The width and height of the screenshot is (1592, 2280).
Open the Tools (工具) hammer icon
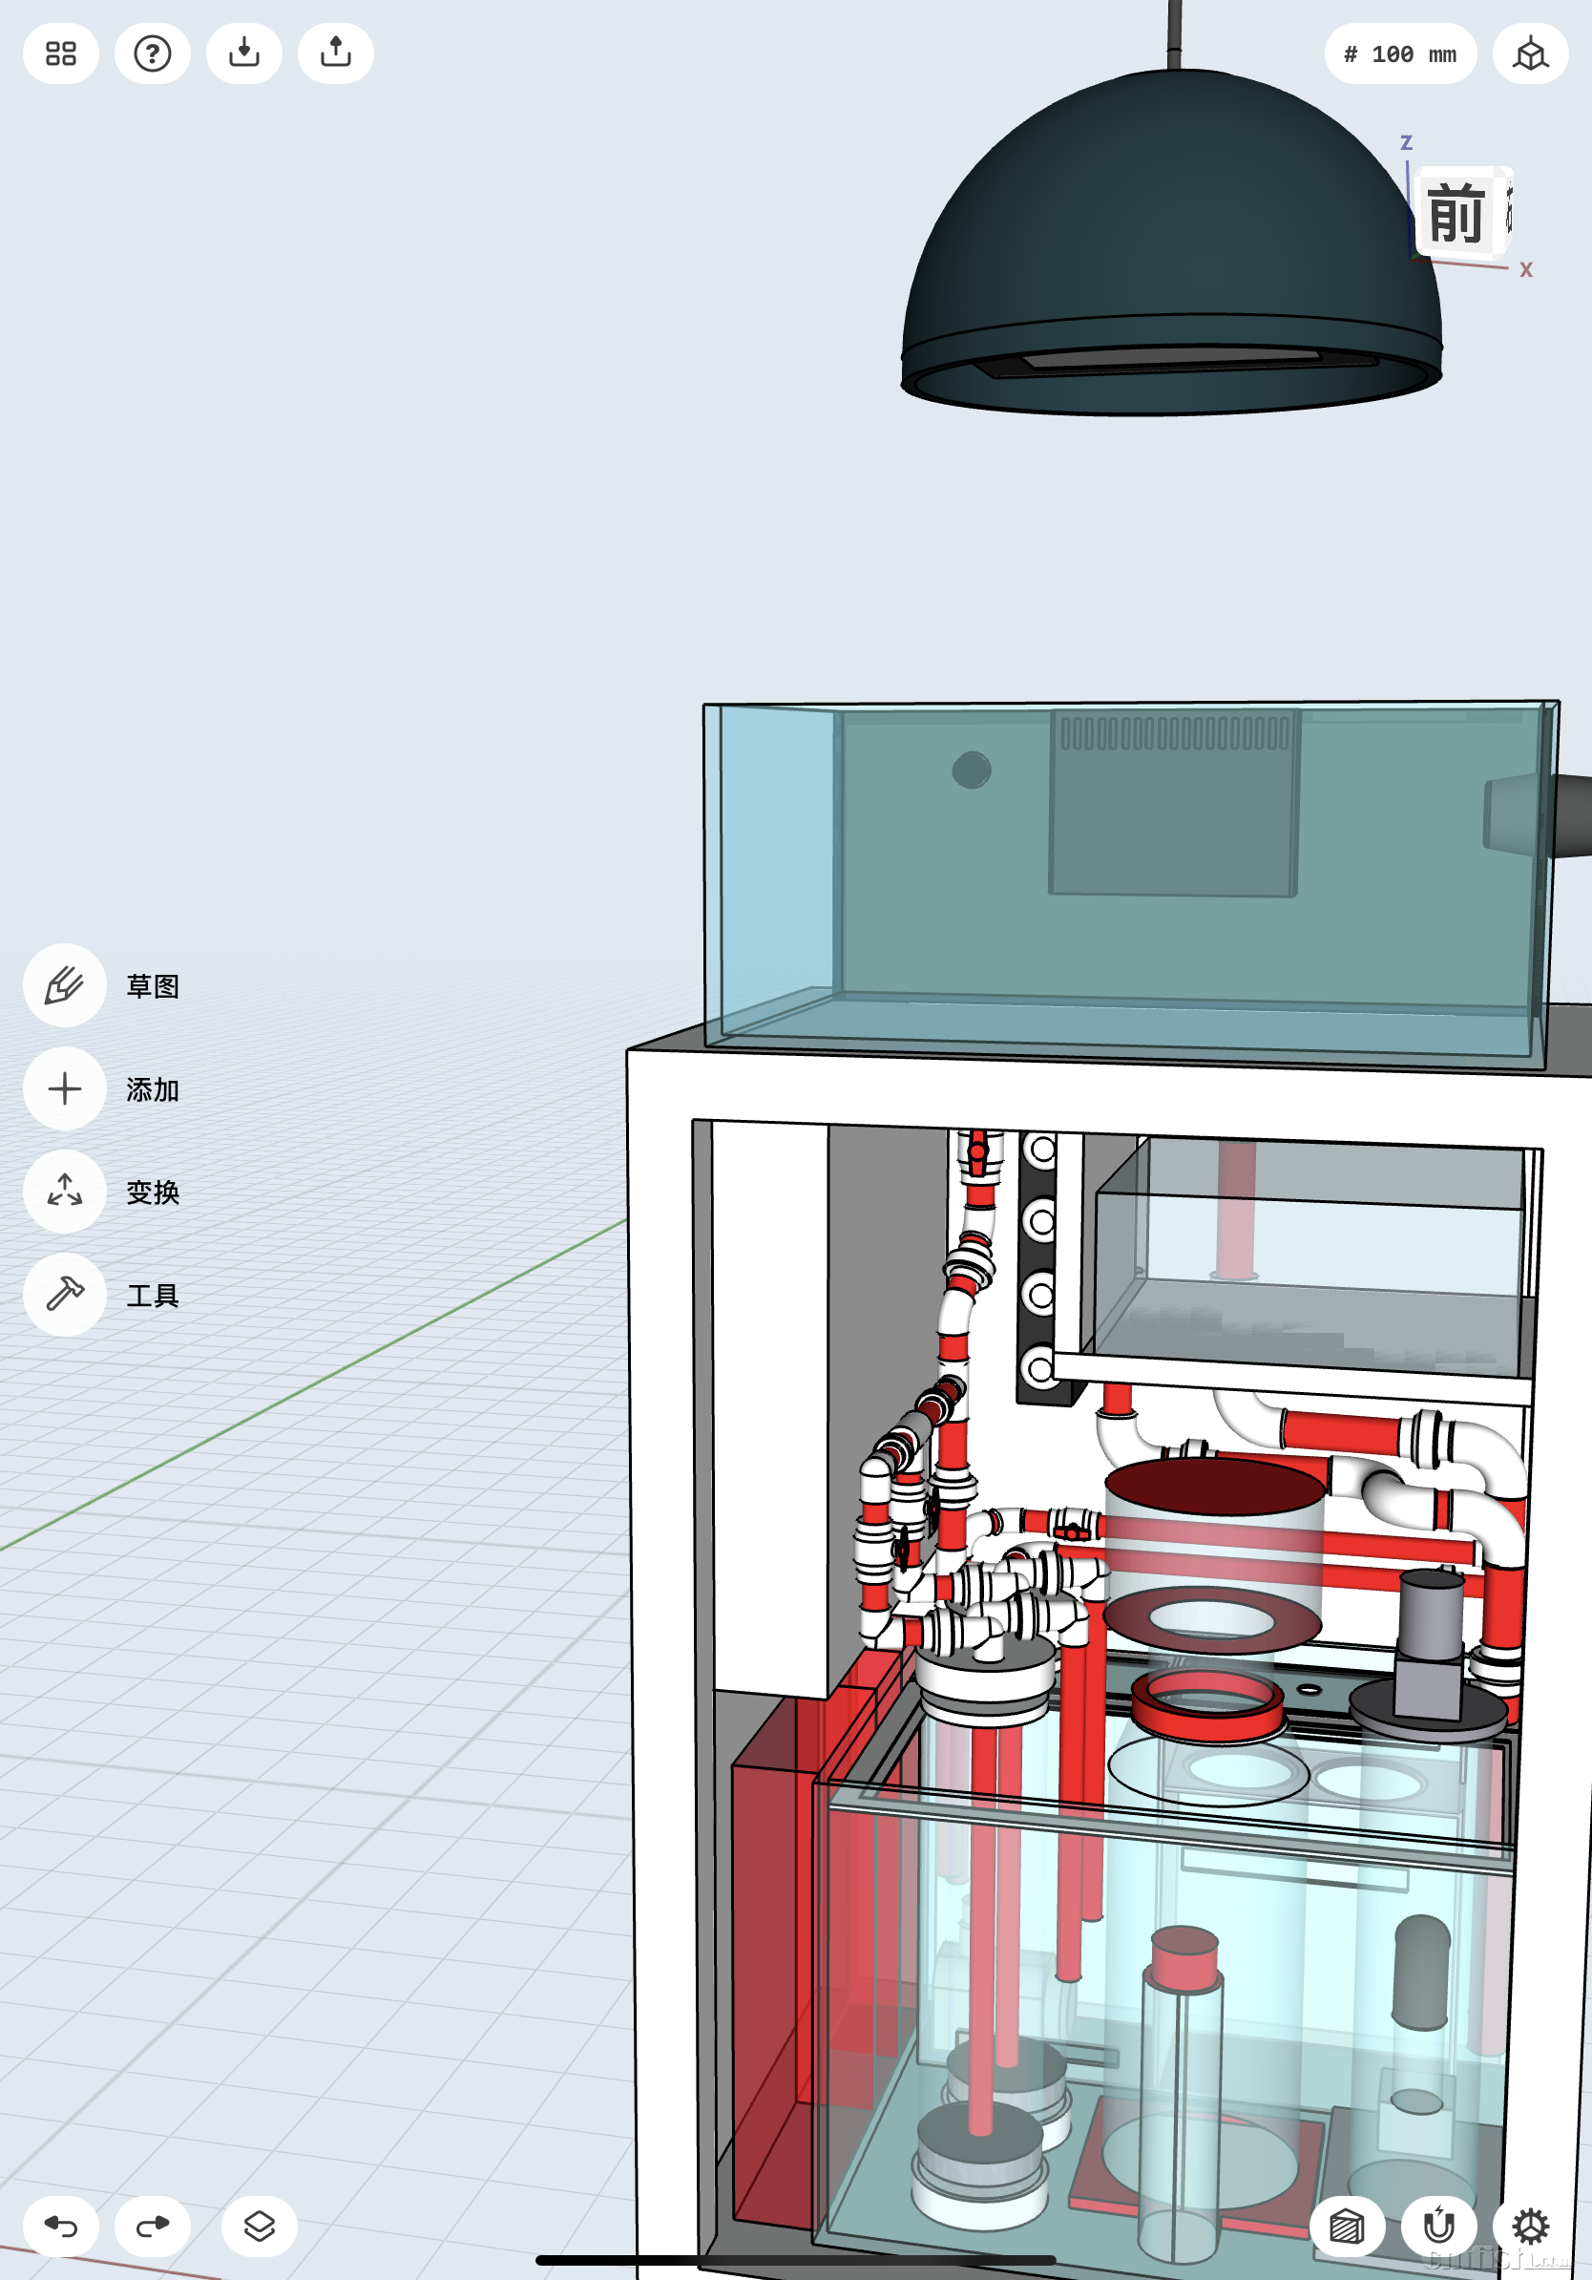click(65, 1294)
